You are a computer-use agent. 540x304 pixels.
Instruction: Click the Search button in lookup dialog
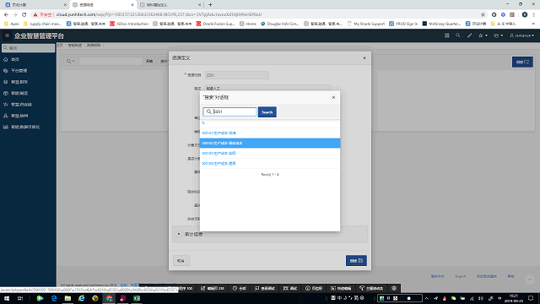pos(267,112)
